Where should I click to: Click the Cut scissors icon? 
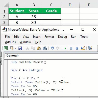[x=27, y=48]
